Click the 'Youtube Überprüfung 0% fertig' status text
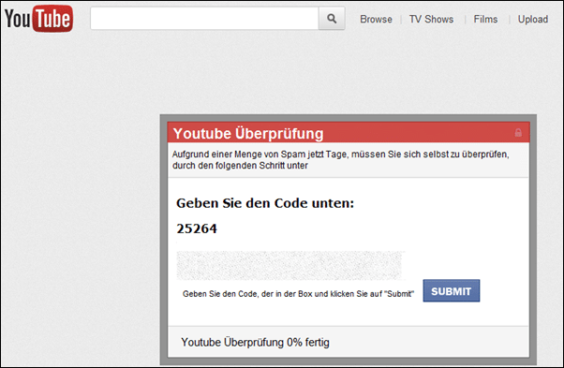Image resolution: width=564 pixels, height=368 pixels. [255, 342]
